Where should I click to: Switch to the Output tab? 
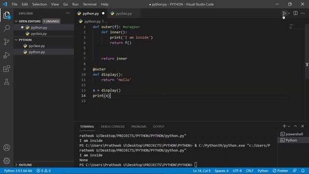coord(159,127)
